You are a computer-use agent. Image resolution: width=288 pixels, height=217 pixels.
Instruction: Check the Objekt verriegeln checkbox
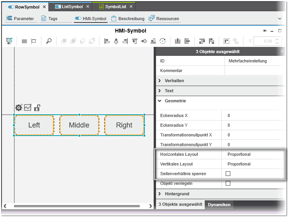[x=228, y=183]
